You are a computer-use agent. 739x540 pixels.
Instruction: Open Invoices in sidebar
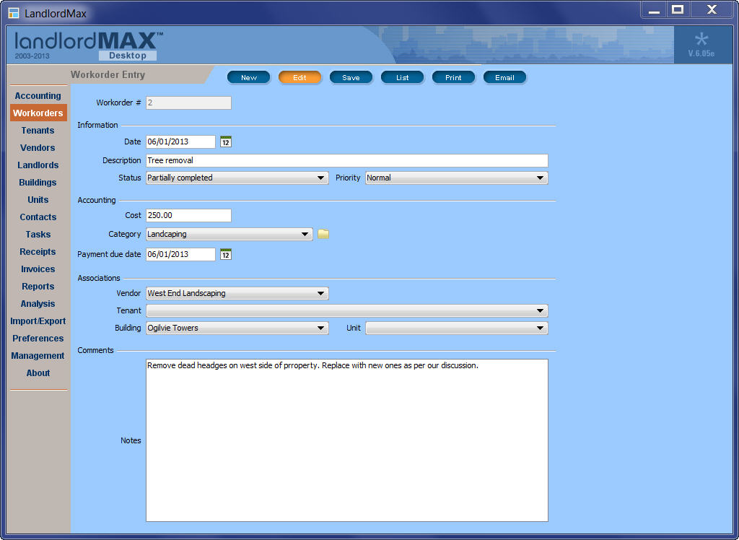click(38, 269)
